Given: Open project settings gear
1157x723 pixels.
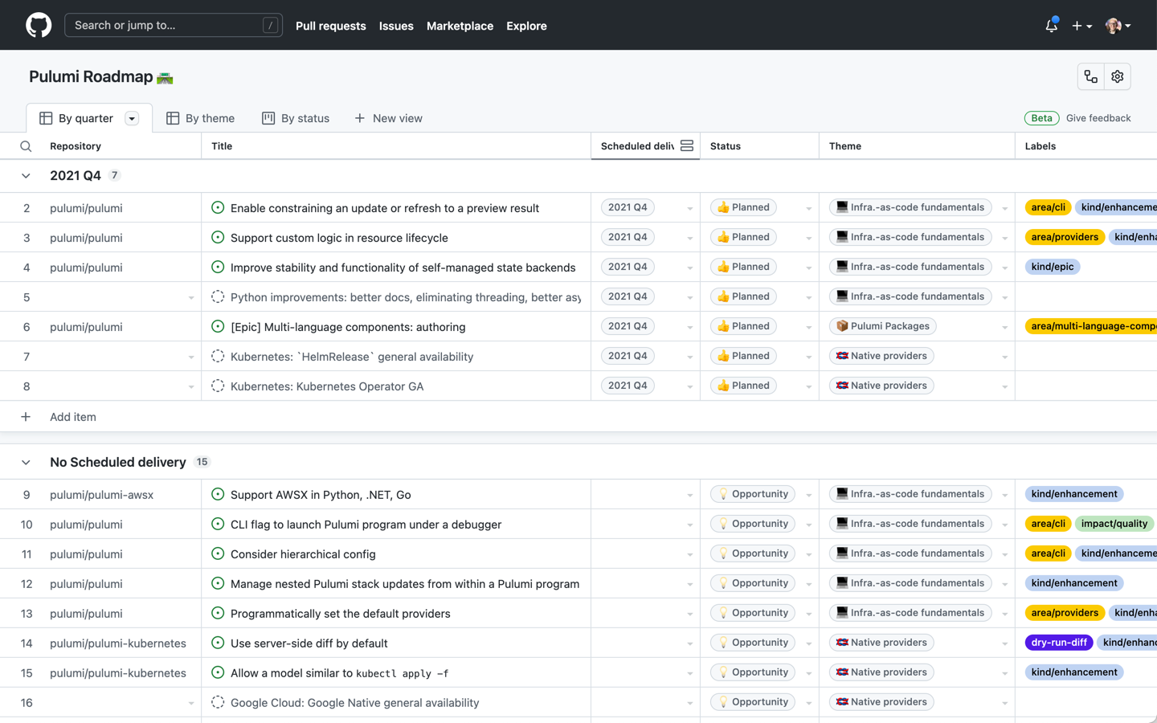Looking at the screenshot, I should [1118, 77].
